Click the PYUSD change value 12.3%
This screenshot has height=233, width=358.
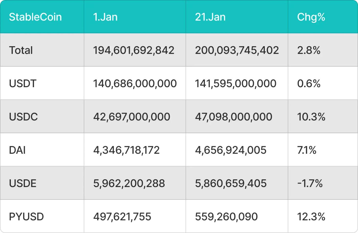(311, 217)
